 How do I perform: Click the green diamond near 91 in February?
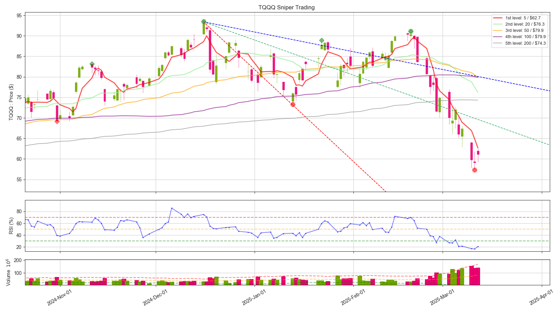(411, 32)
